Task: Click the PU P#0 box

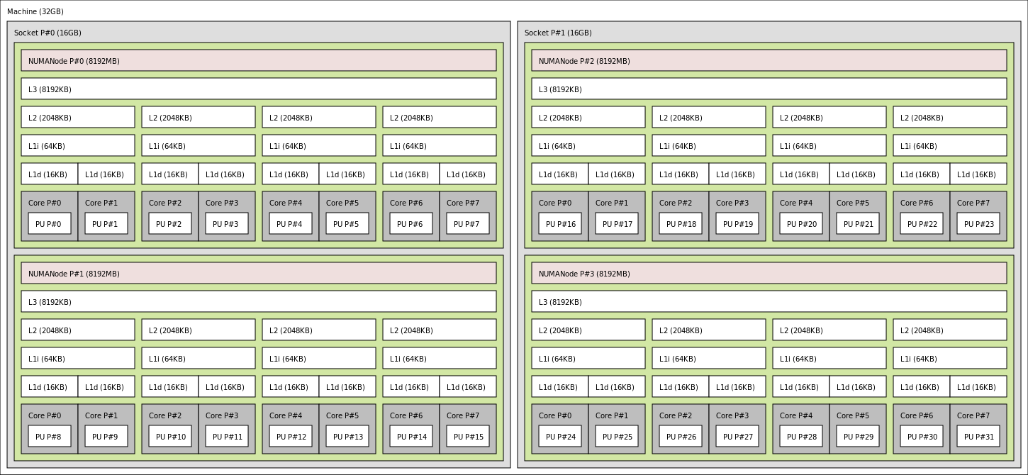Action: click(49, 224)
